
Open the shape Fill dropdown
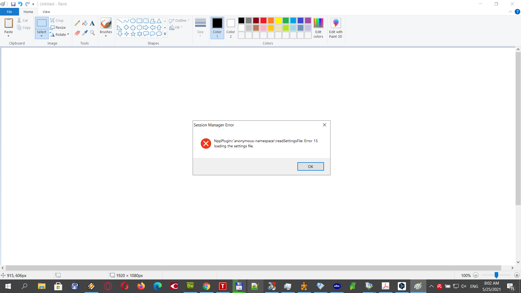coord(176,27)
